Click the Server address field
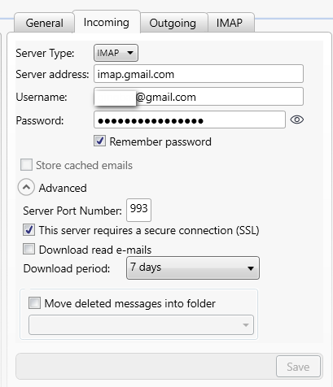Viewport: 333px width, 387px height. [199, 74]
